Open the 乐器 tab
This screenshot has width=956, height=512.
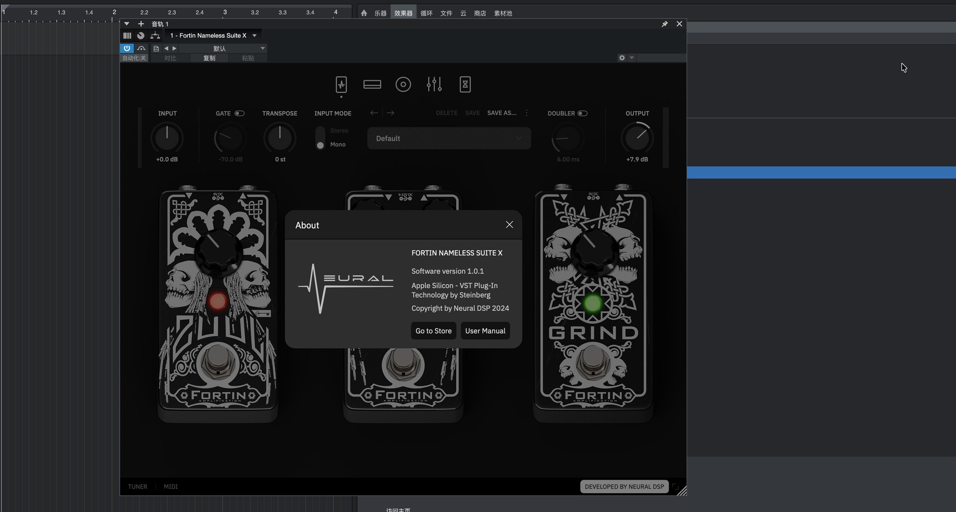(x=380, y=13)
